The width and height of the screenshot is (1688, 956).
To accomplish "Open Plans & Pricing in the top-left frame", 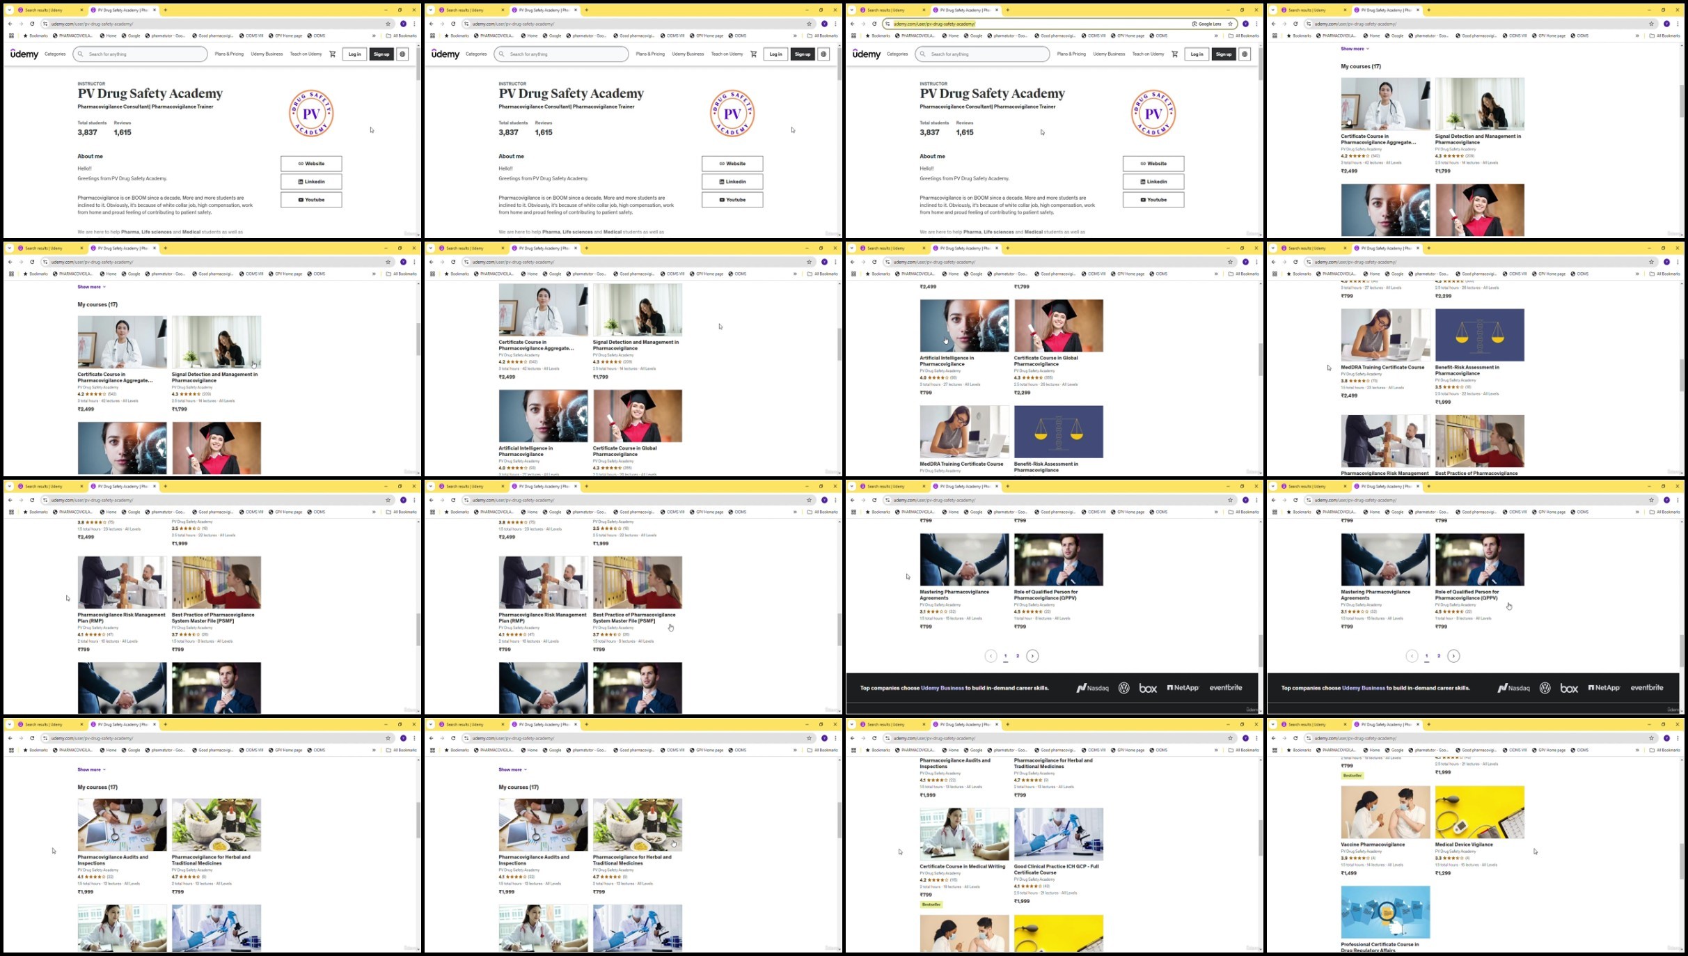I will [x=229, y=54].
